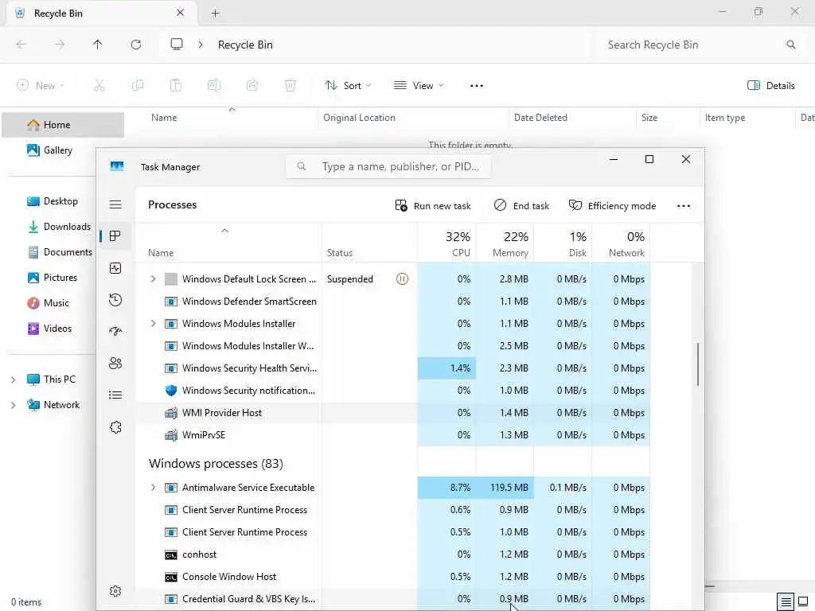815x611 pixels.
Task: Open Sort dropdown in Explorer toolbar
Action: click(x=348, y=86)
